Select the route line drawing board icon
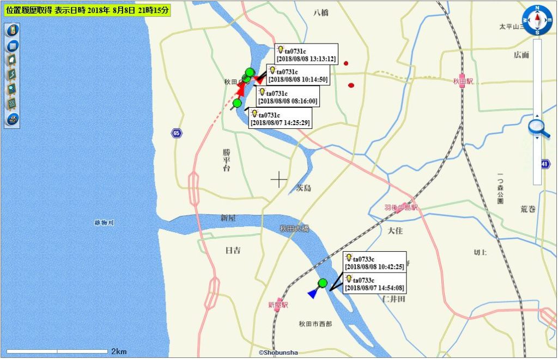This screenshot has width=558, height=359. pyautogui.click(x=12, y=75)
